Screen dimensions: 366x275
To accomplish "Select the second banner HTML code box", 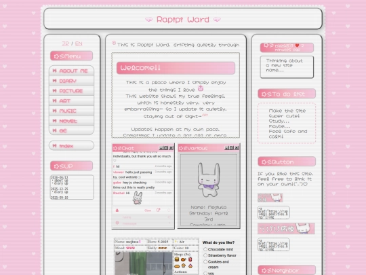I will (274, 244).
